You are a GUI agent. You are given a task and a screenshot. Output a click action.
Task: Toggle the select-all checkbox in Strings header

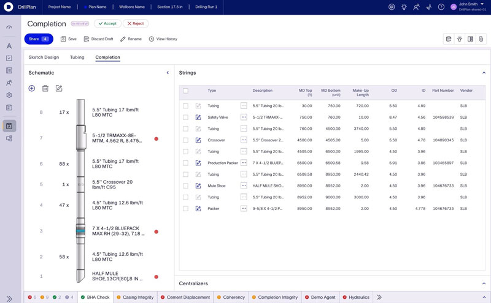point(186,91)
